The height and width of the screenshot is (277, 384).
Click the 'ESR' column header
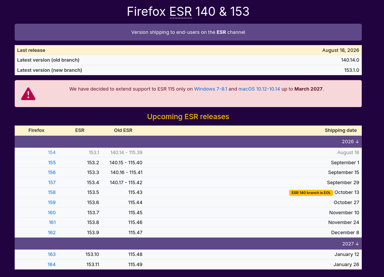(79, 130)
